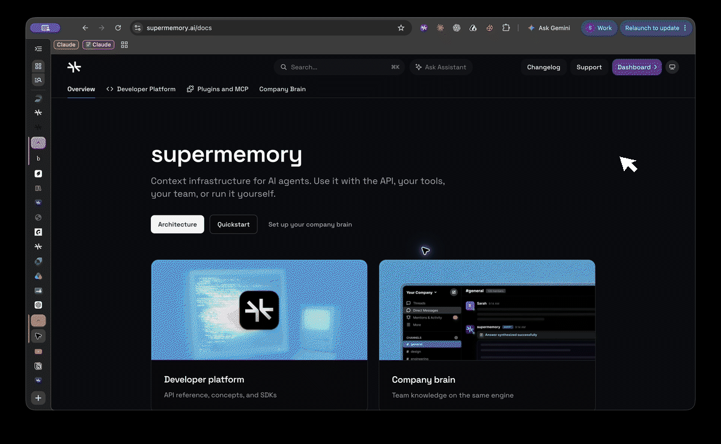
Task: Switch to the ChatGPT tab in the sidebar
Action: [x=38, y=305]
